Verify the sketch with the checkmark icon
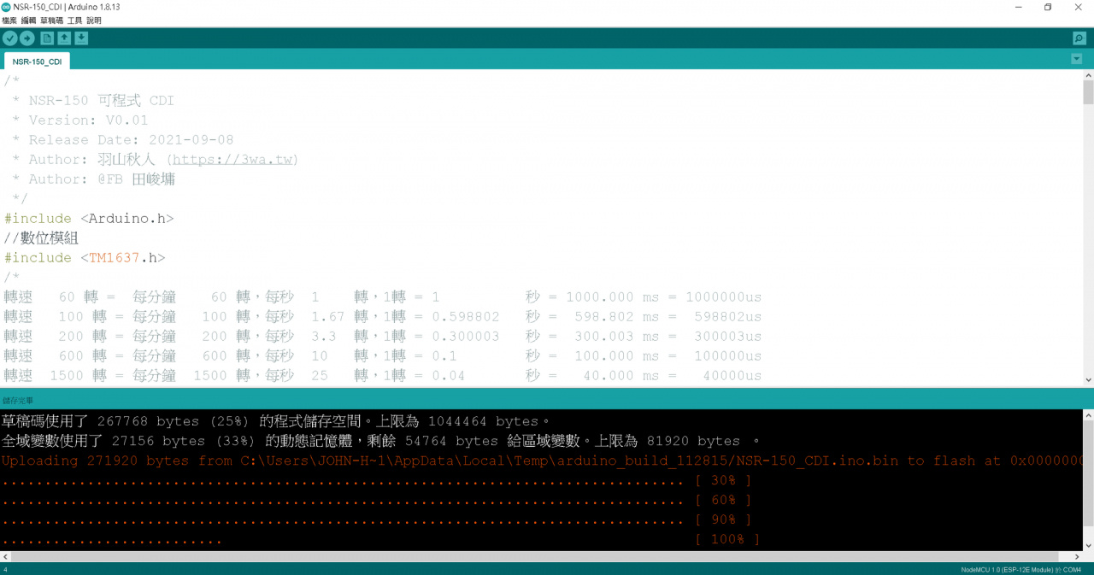The width and height of the screenshot is (1094, 575). click(x=9, y=38)
